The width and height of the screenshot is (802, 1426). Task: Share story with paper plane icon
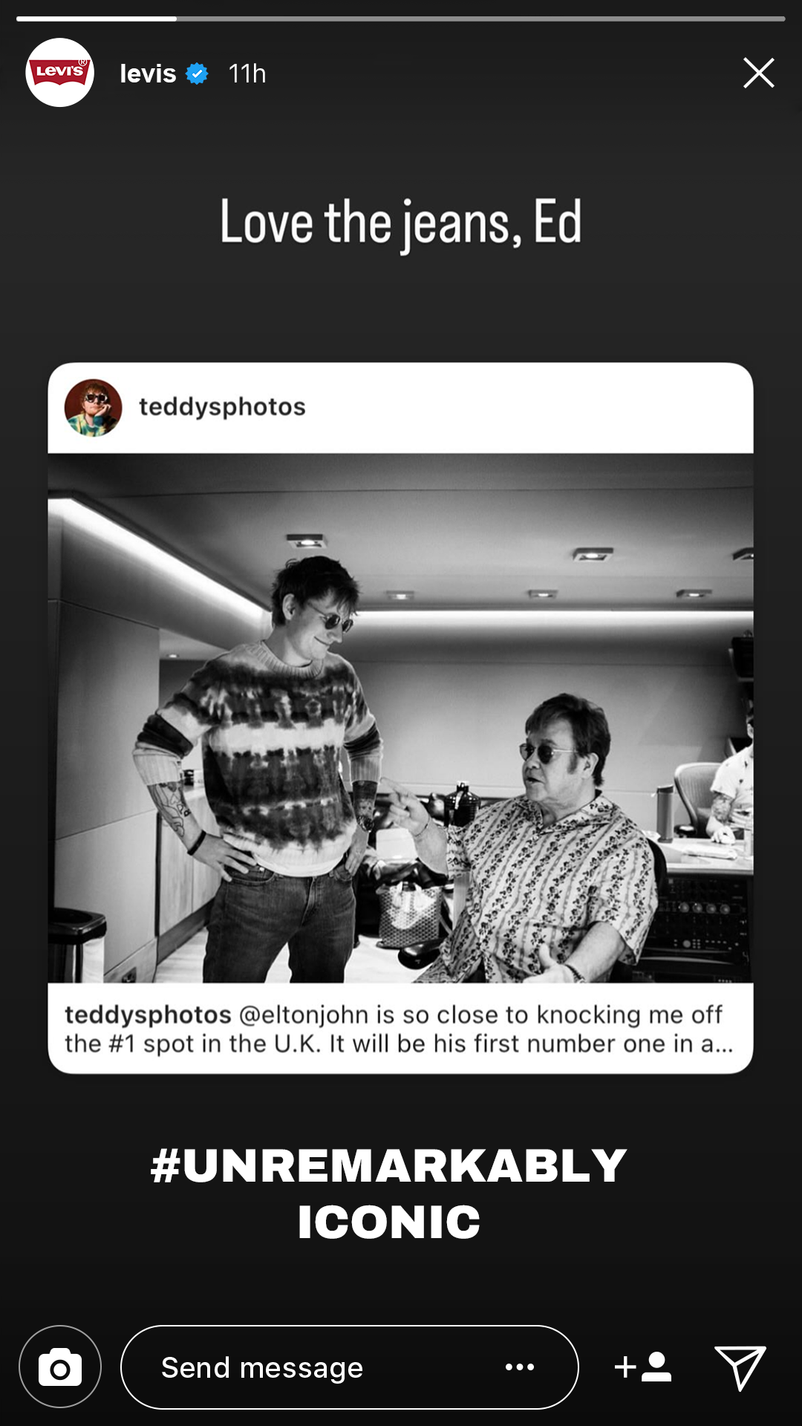(740, 1367)
